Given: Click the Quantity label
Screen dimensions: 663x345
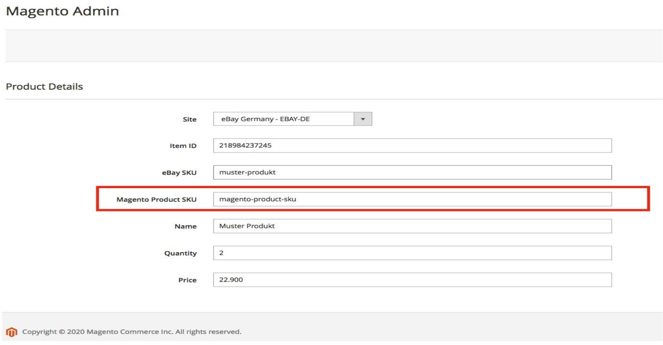Looking at the screenshot, I should 180,253.
